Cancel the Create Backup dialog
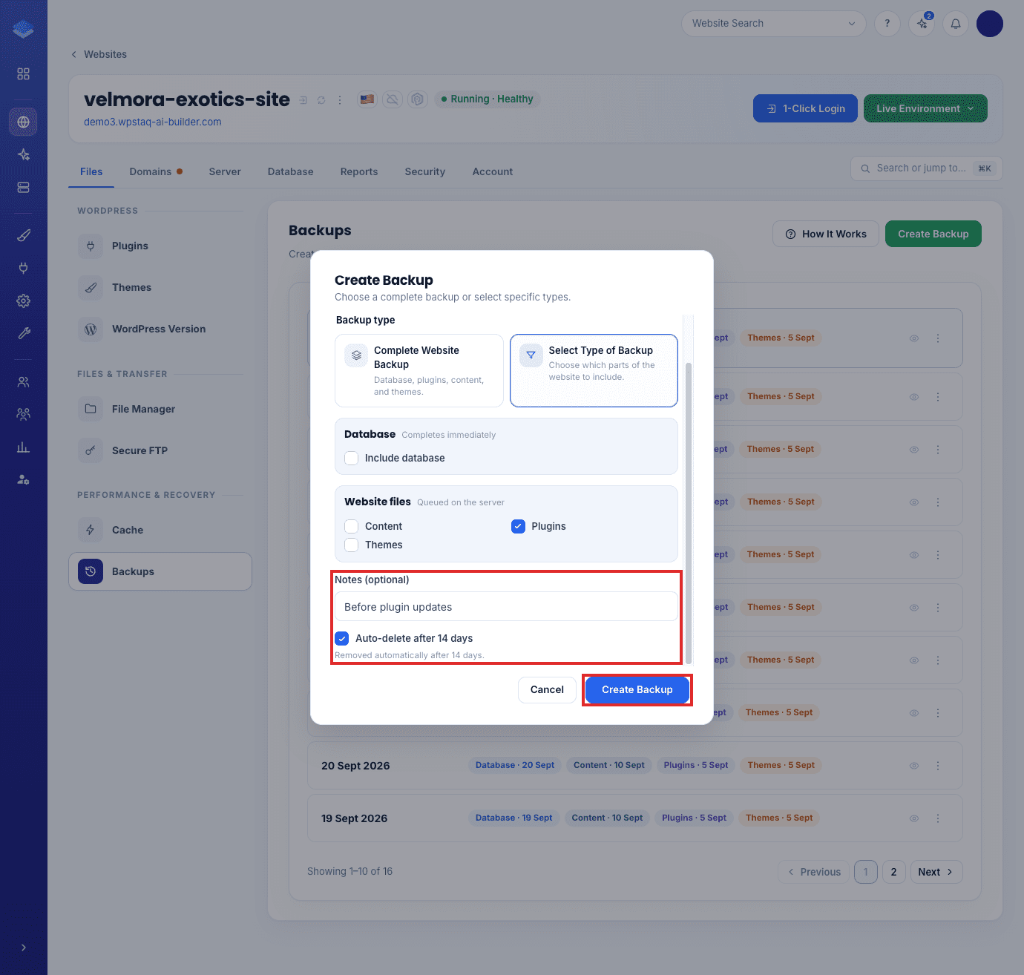This screenshot has width=1024, height=975. coord(547,689)
